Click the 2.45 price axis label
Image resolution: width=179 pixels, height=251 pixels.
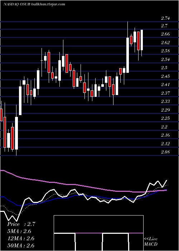(x=165, y=76)
